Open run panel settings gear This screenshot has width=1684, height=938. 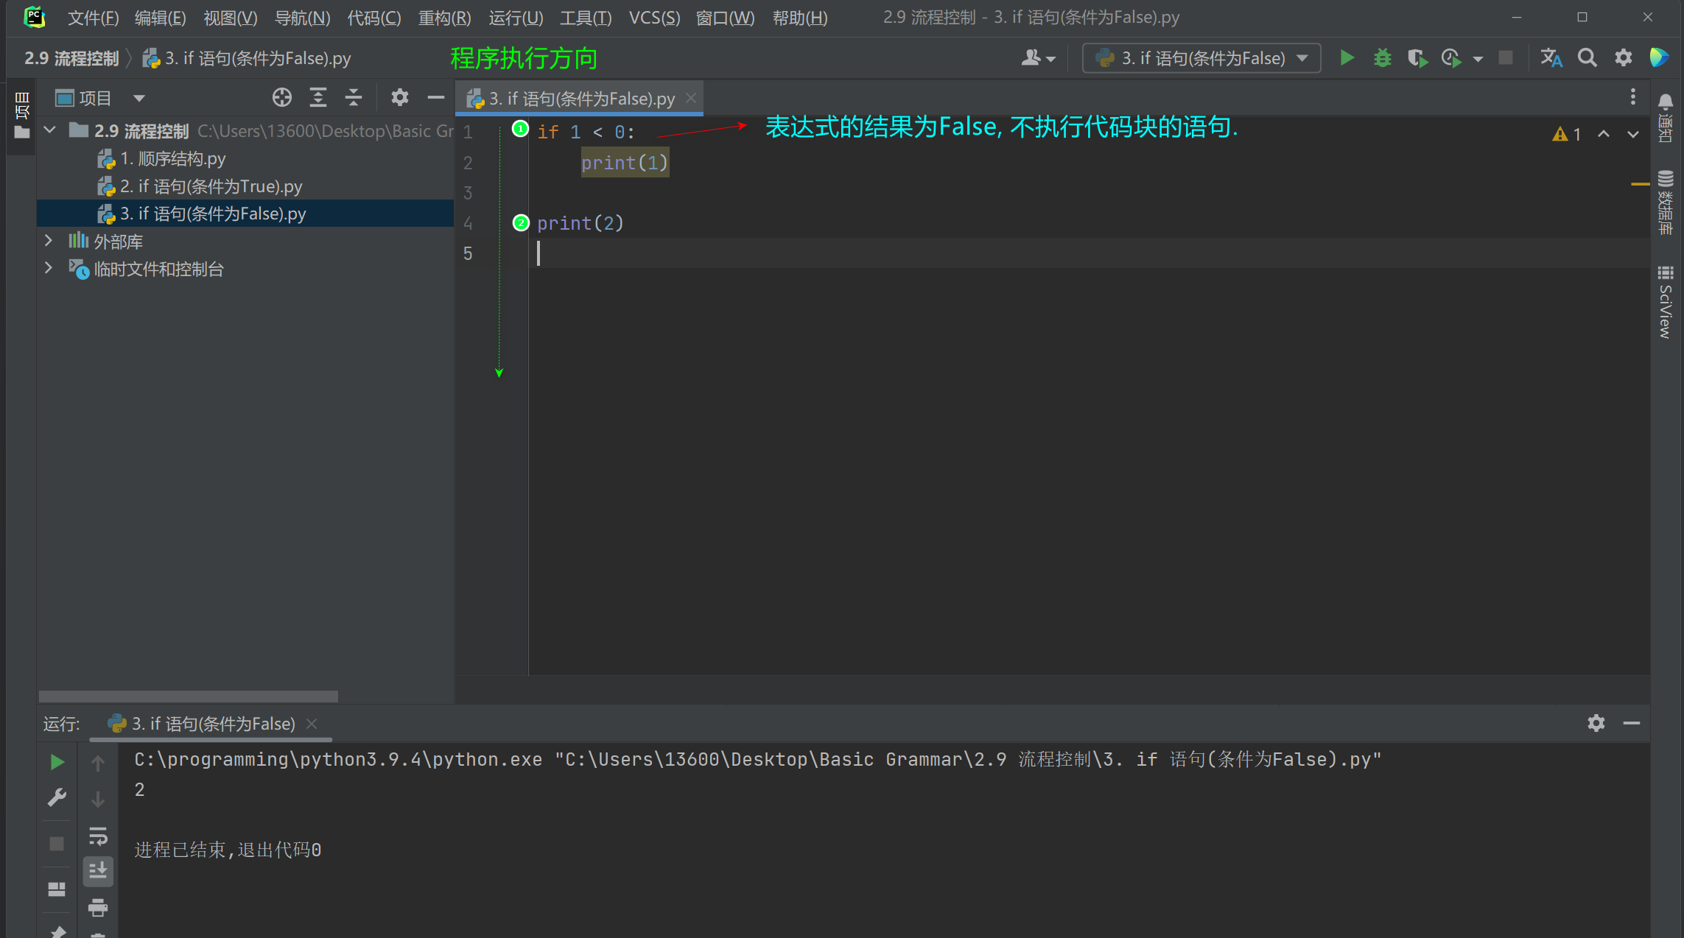[1596, 723]
